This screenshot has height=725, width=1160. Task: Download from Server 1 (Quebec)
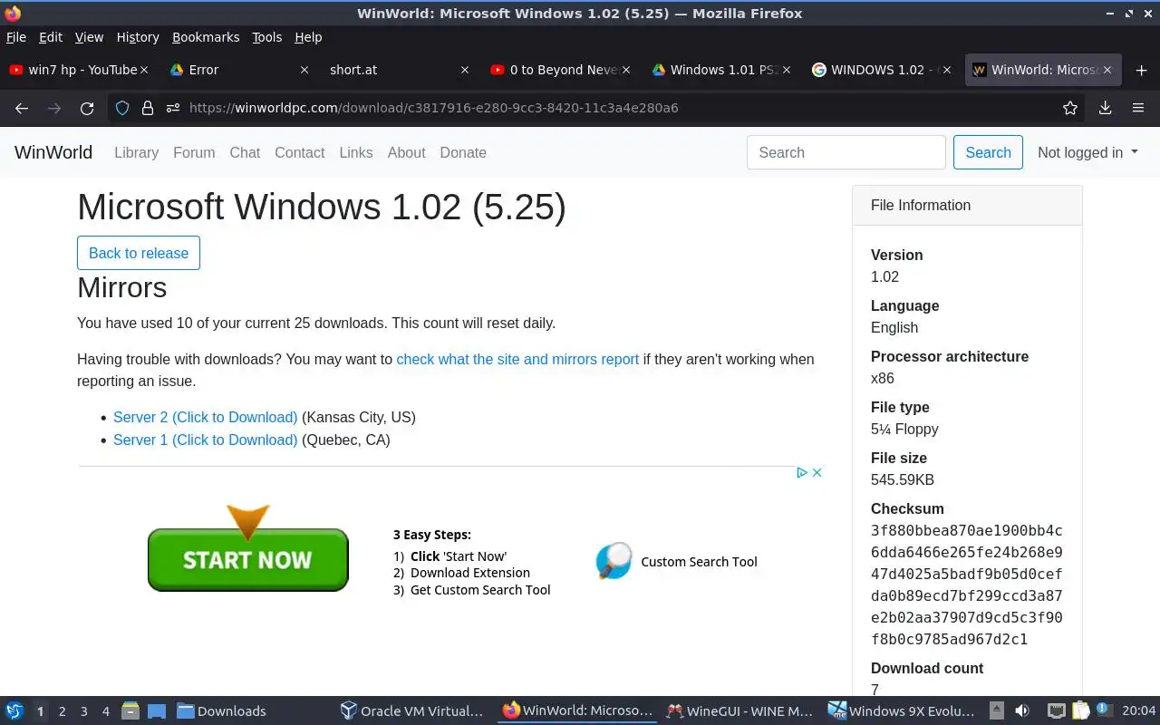tap(205, 440)
